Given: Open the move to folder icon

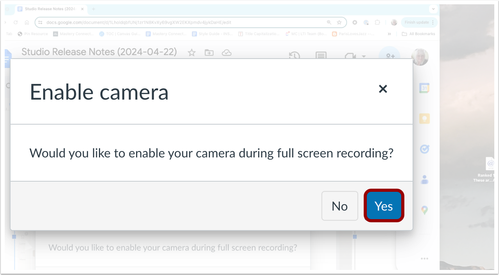Looking at the screenshot, I should [x=209, y=52].
